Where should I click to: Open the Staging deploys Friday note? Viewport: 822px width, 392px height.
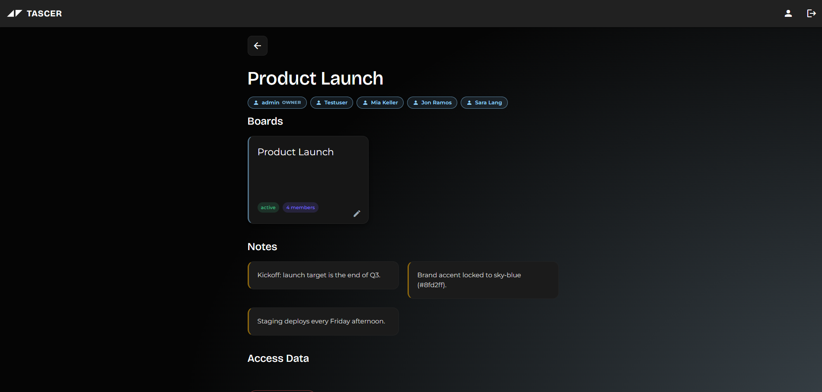323,321
